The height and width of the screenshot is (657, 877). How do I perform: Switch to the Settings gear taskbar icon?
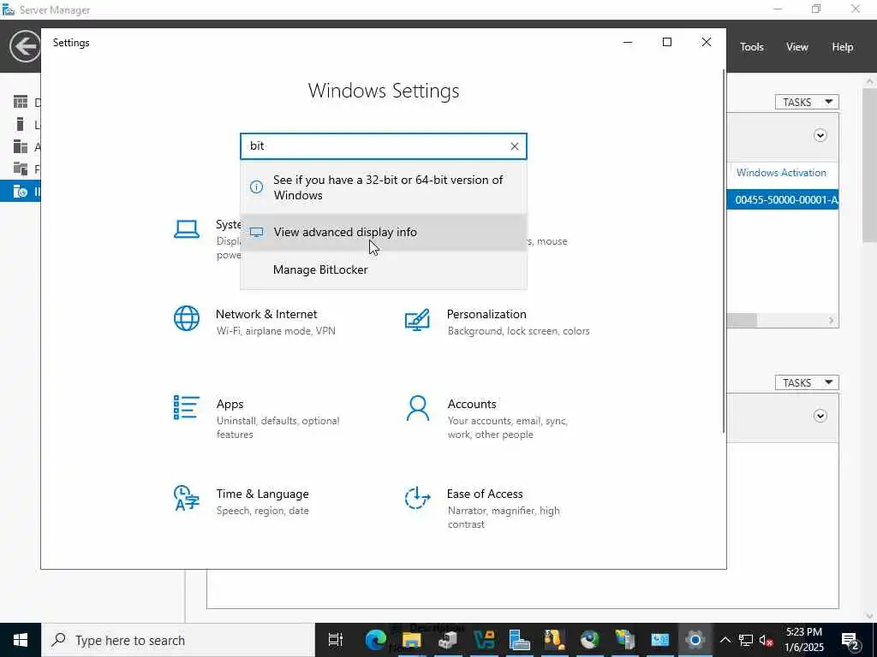pyautogui.click(x=695, y=640)
